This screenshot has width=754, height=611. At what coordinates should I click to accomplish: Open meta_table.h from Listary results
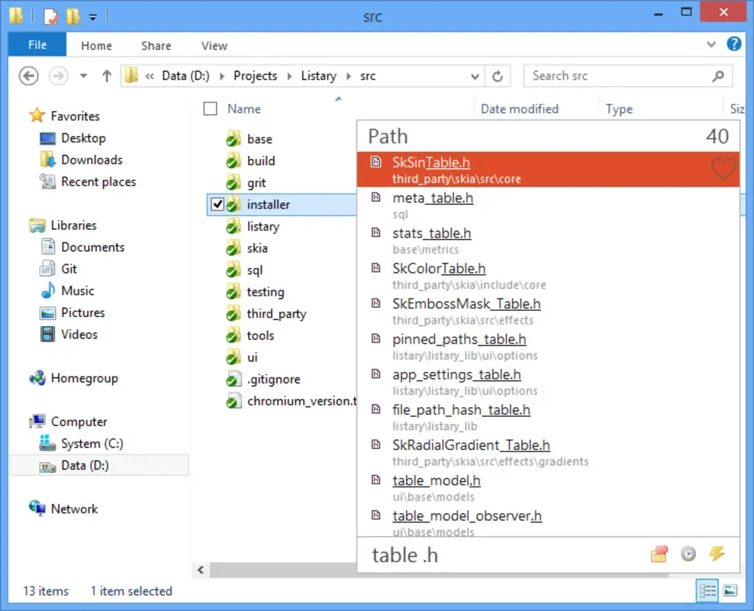click(433, 198)
